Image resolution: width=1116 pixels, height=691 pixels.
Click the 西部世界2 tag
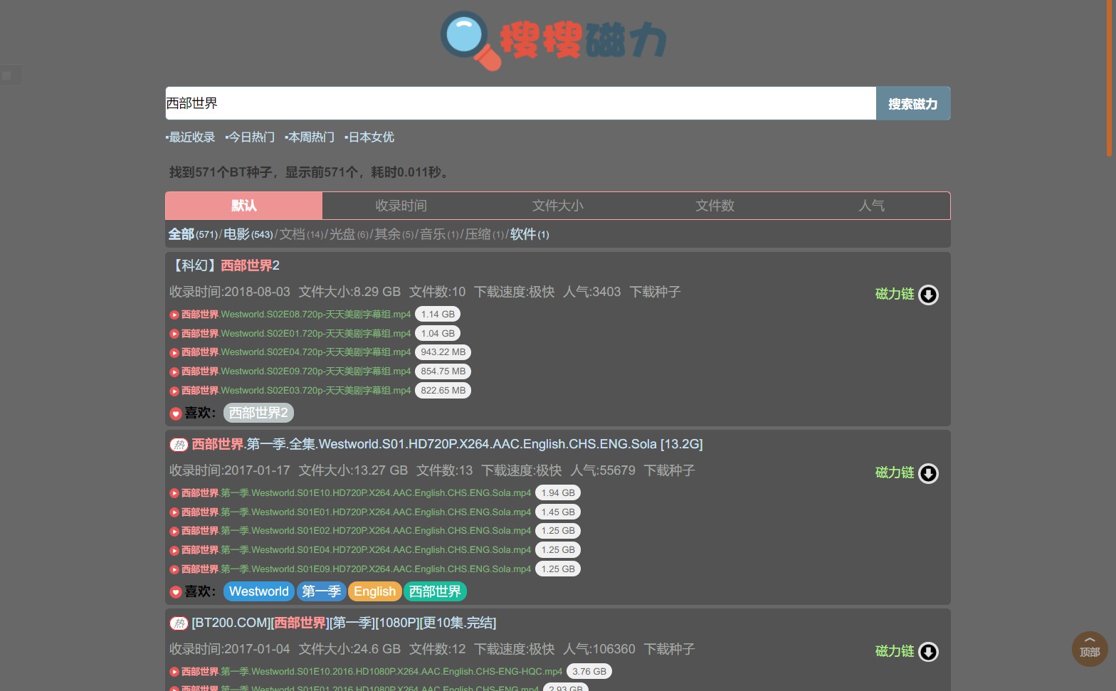[x=258, y=413]
